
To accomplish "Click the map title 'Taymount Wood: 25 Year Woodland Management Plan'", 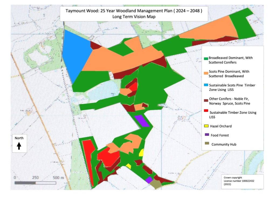I will pos(119,11).
